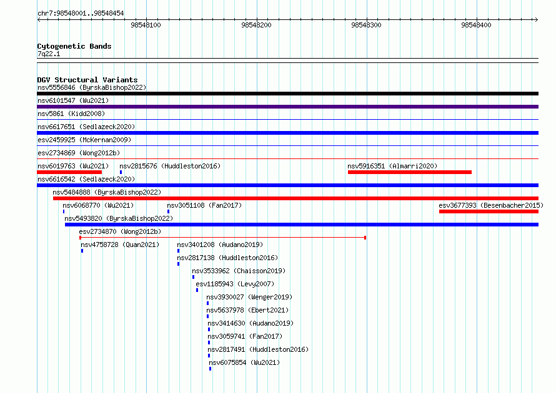Click the right arrow on the ruler

pos(536,19)
